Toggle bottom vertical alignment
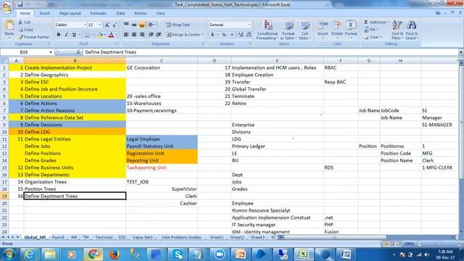 pyautogui.click(x=142, y=25)
